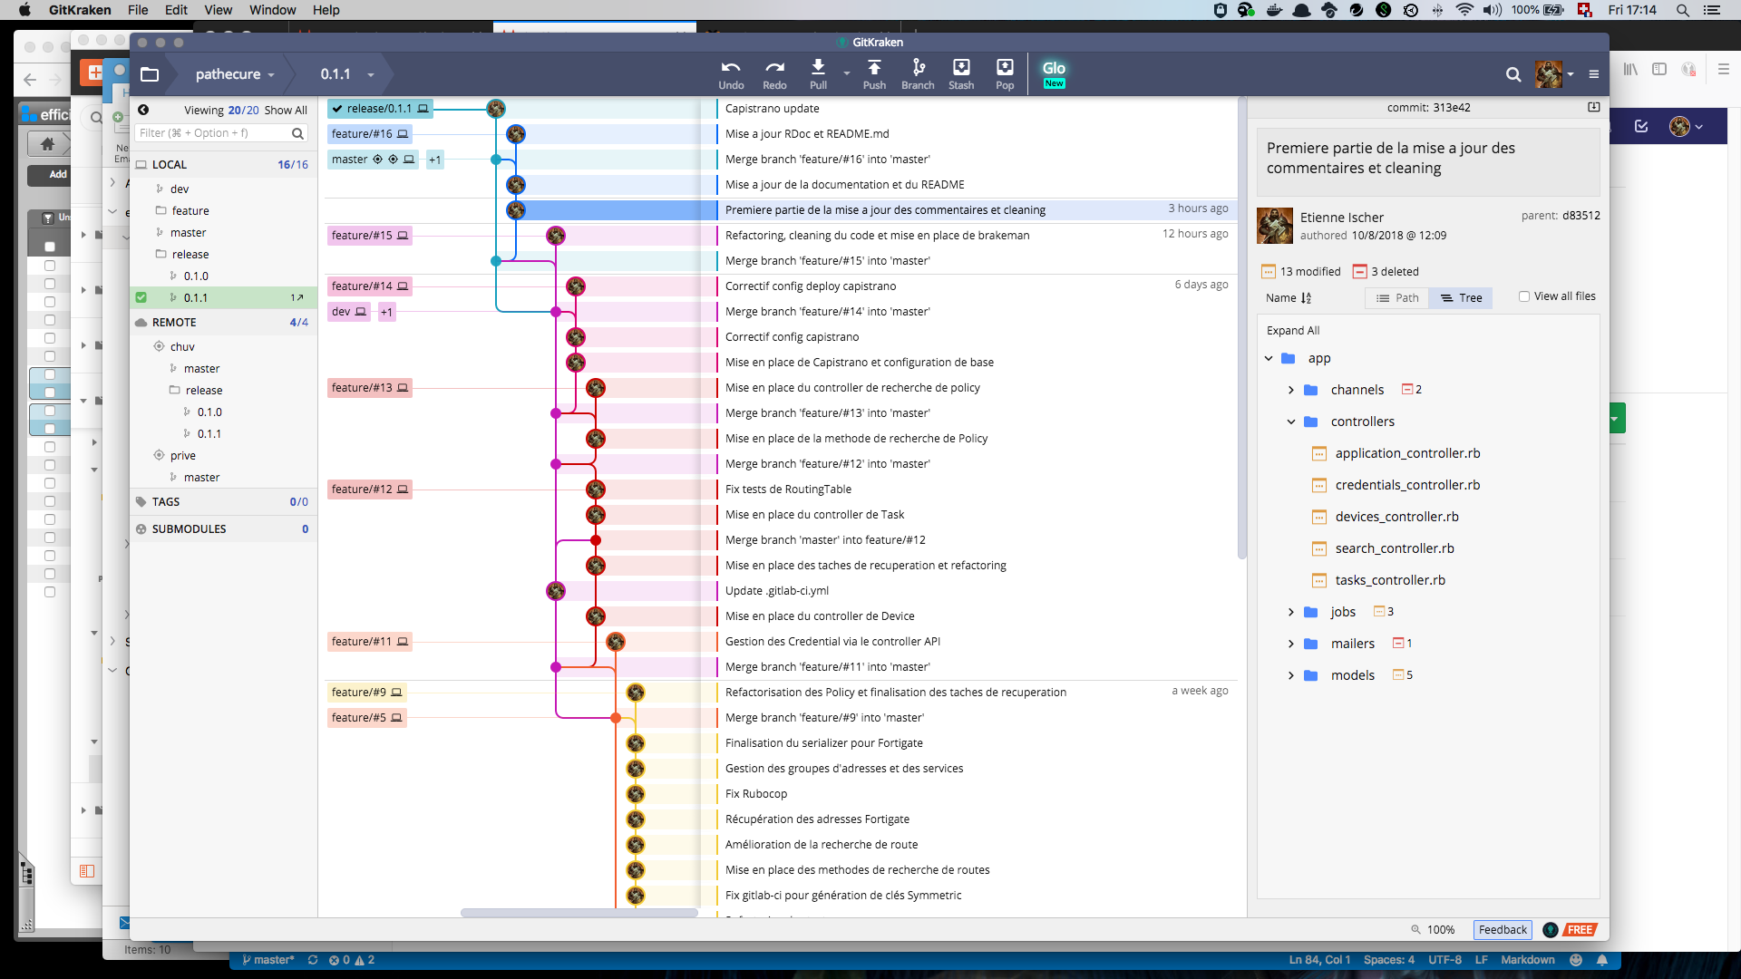Click the Pull icon in toolbar
1741x979 pixels.
[818, 73]
